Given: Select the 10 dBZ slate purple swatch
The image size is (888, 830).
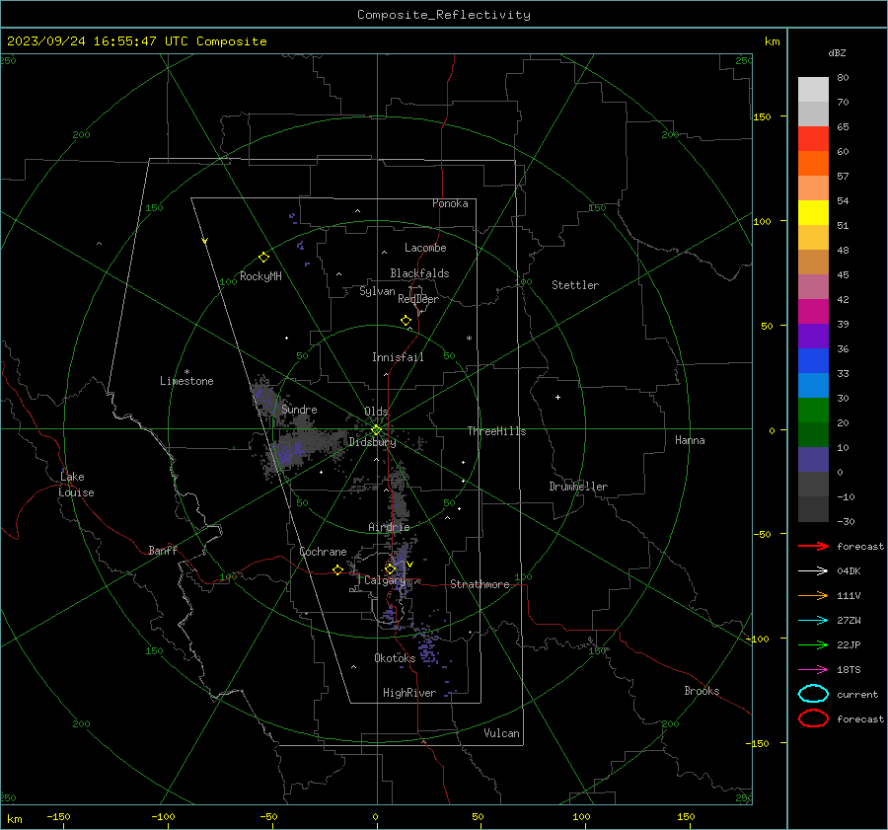Looking at the screenshot, I should coord(813,460).
